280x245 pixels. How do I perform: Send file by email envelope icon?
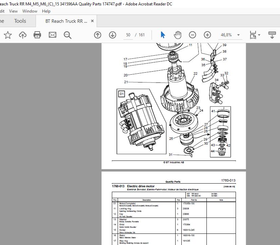tap(53, 35)
